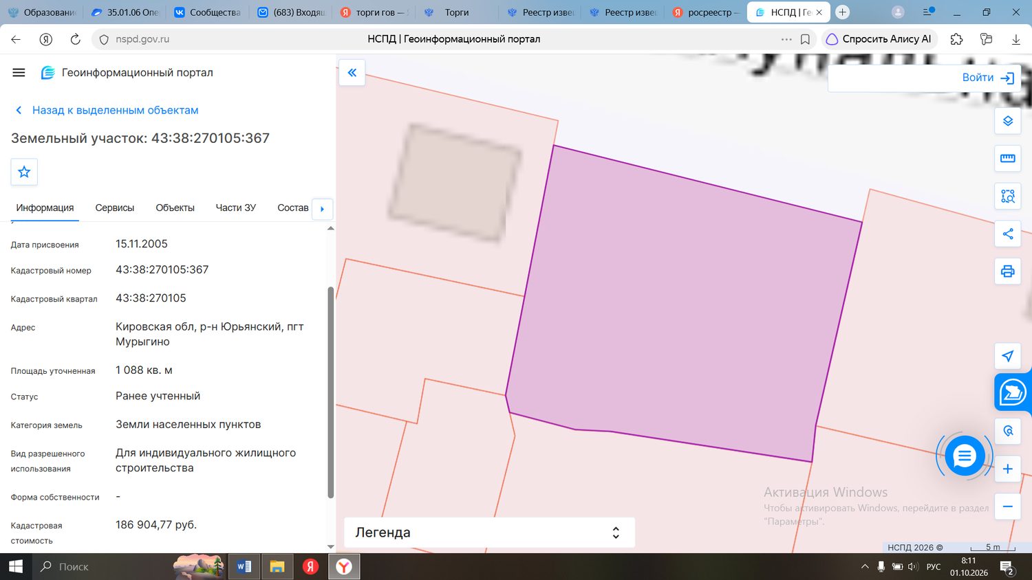The width and height of the screenshot is (1032, 580).
Task: Open the hamburger menu of Геоинформационный портал
Action: 19,73
